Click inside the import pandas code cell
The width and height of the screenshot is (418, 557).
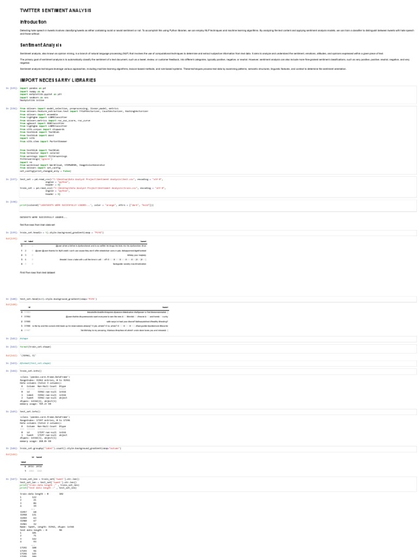(218, 94)
